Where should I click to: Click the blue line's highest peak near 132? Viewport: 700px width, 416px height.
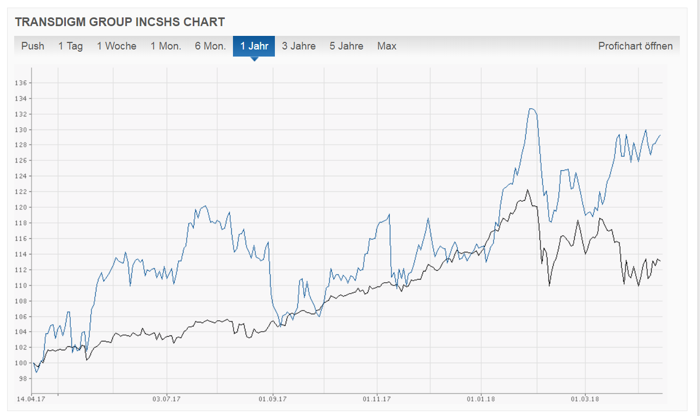(532, 109)
